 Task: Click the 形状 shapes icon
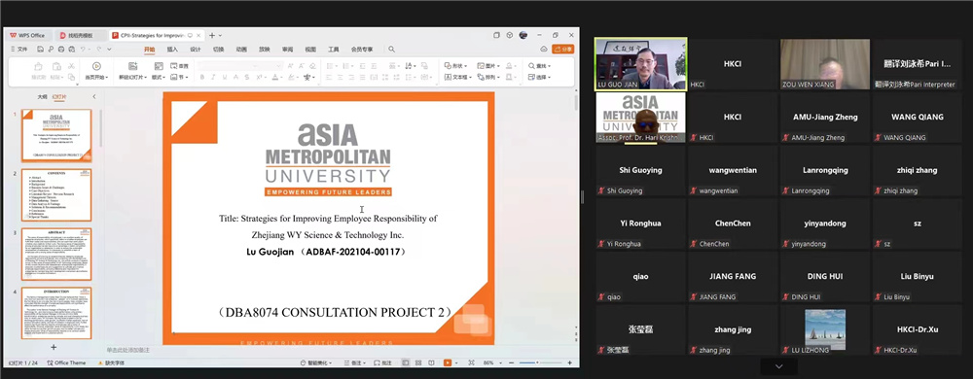pyautogui.click(x=448, y=66)
